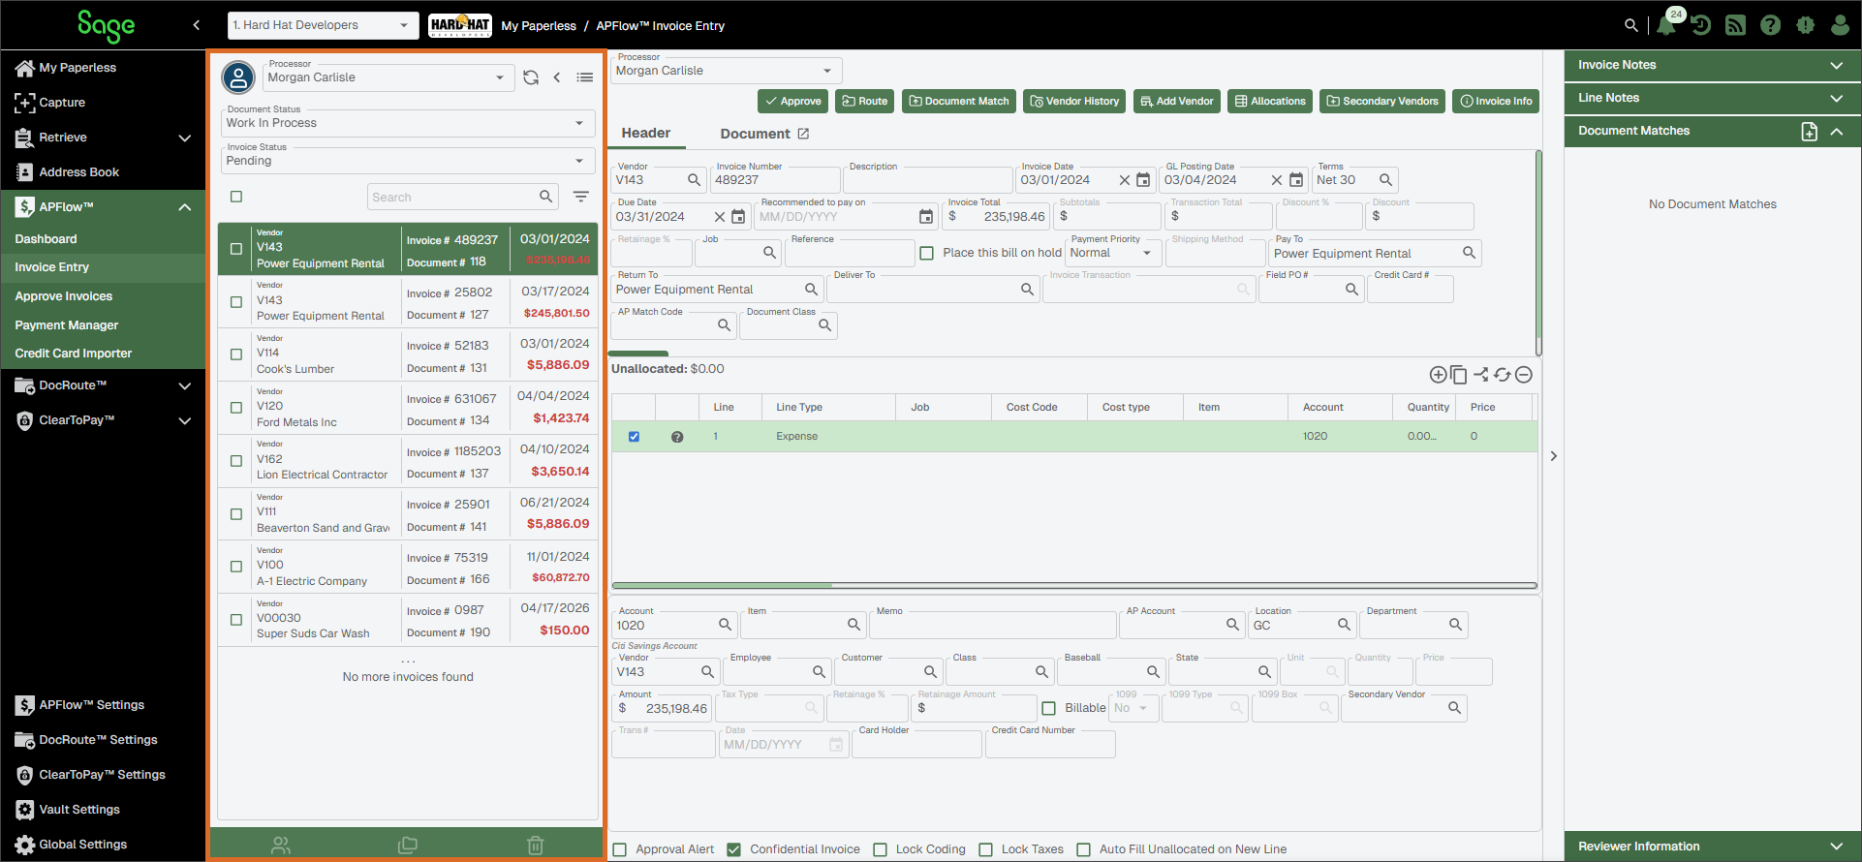The height and width of the screenshot is (862, 1862).
Task: Open Vendor History
Action: (x=1074, y=101)
